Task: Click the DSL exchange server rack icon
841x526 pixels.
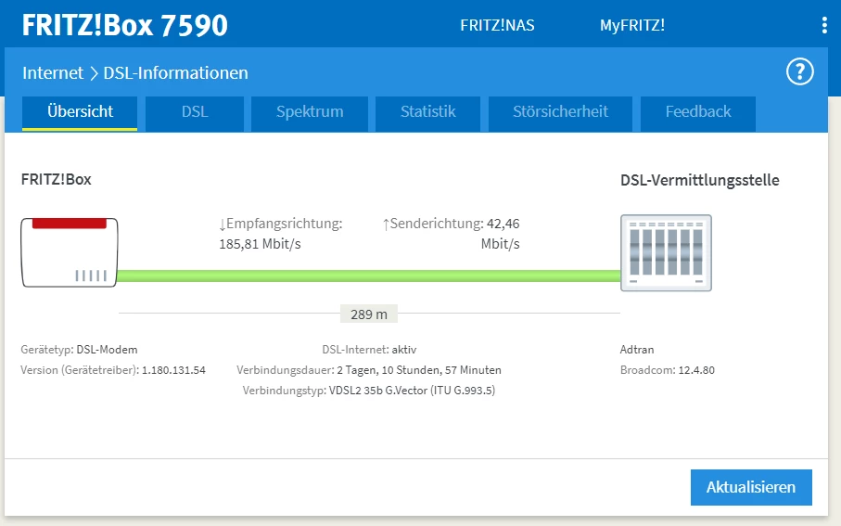Action: click(666, 253)
